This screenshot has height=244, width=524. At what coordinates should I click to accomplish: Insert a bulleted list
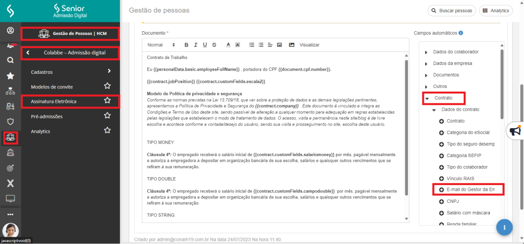coord(261,45)
